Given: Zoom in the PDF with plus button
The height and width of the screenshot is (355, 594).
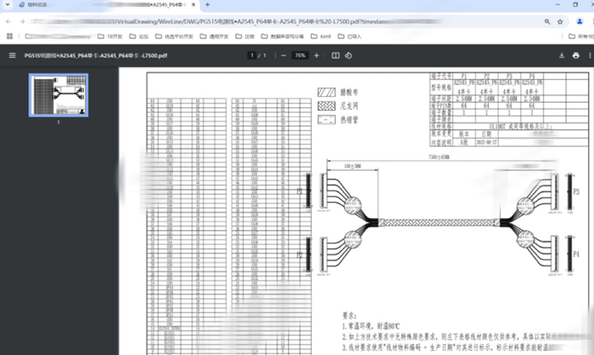Looking at the screenshot, I should point(317,56).
